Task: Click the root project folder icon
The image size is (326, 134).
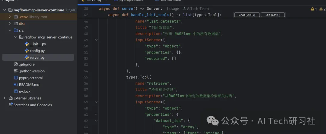Action: [10, 10]
